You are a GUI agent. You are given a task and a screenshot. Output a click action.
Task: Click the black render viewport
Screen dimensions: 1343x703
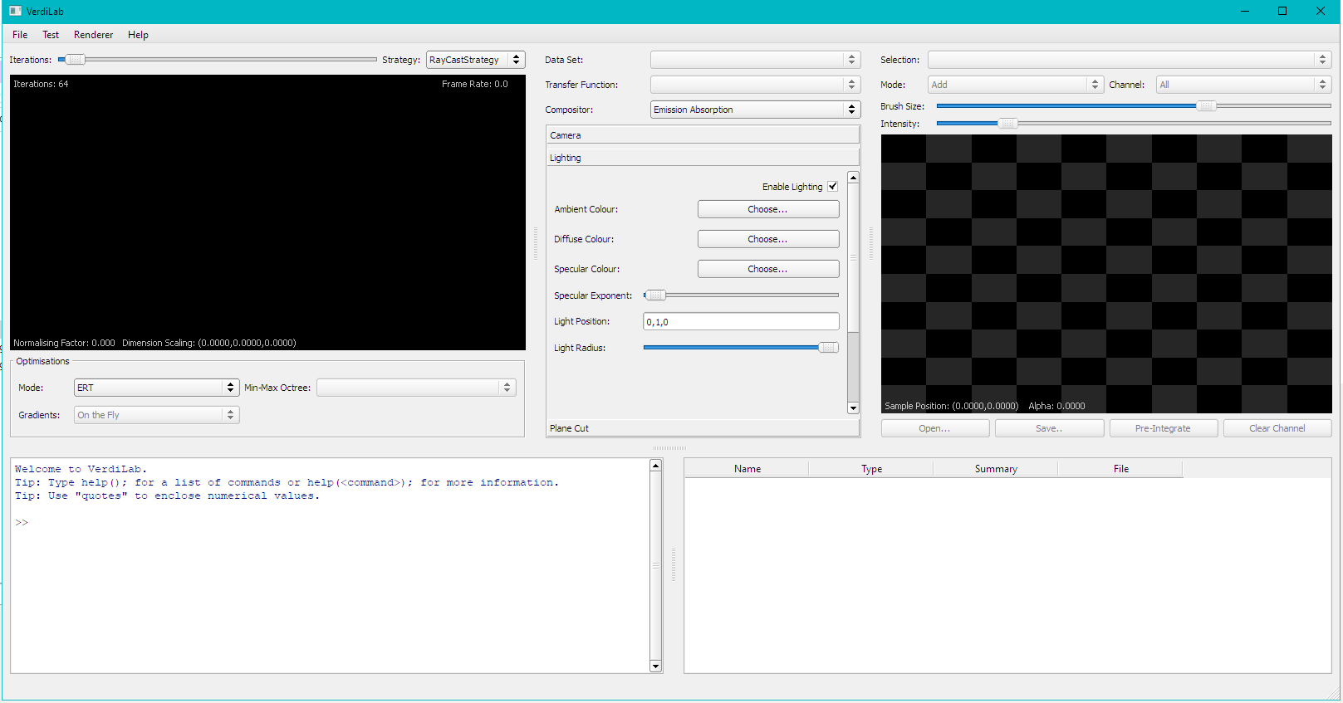(267, 212)
